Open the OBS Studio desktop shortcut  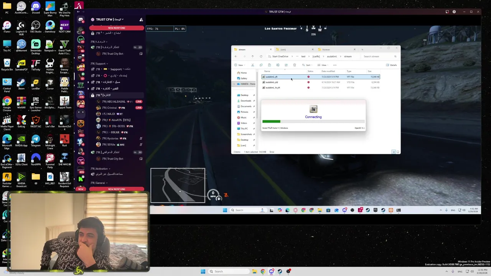pyautogui.click(x=36, y=27)
